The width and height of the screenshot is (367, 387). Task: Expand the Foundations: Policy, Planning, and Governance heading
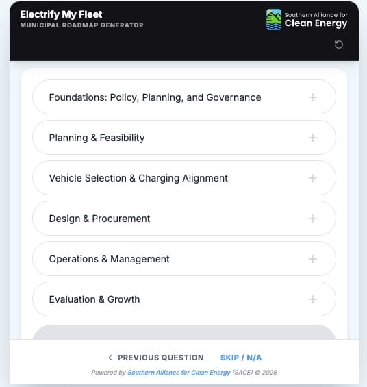(155, 97)
